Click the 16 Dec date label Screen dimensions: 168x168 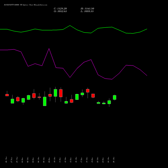pos(76,160)
